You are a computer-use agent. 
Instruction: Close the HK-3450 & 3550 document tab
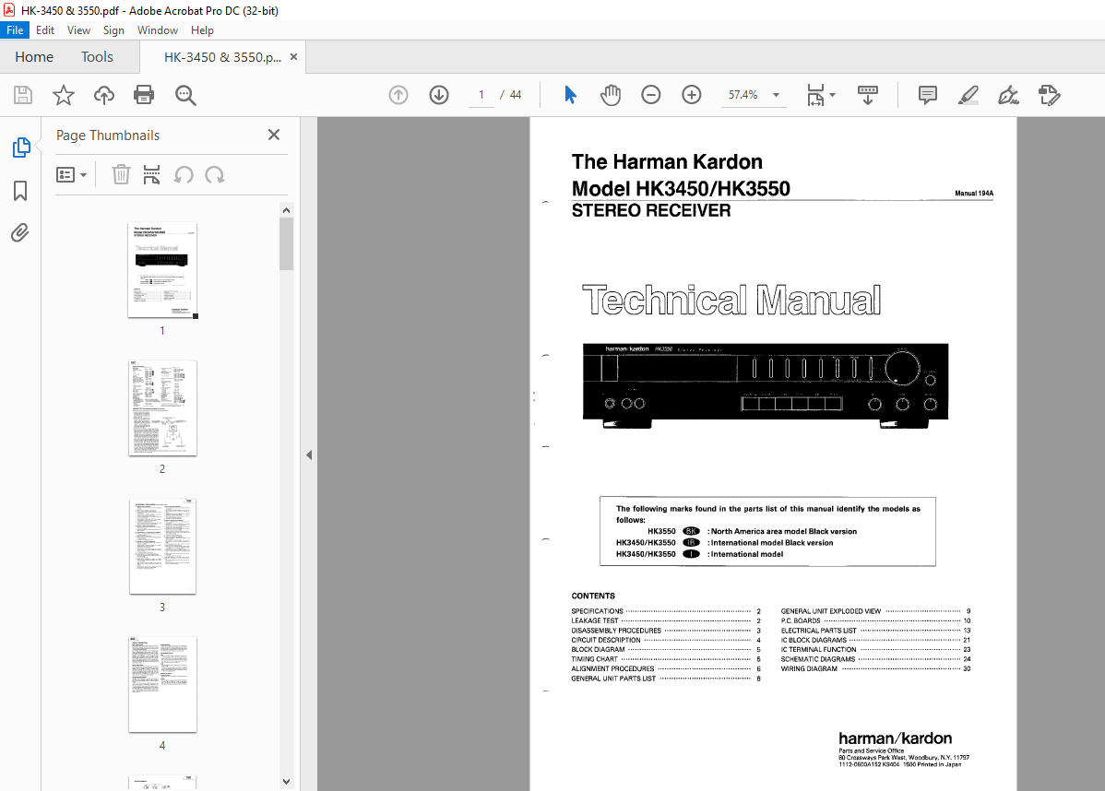coord(294,57)
